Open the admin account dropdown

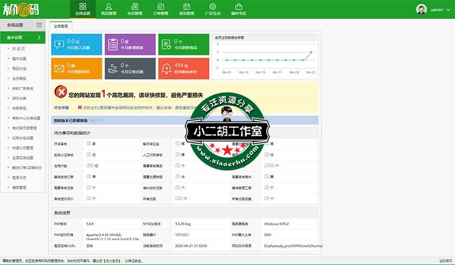tap(438, 10)
